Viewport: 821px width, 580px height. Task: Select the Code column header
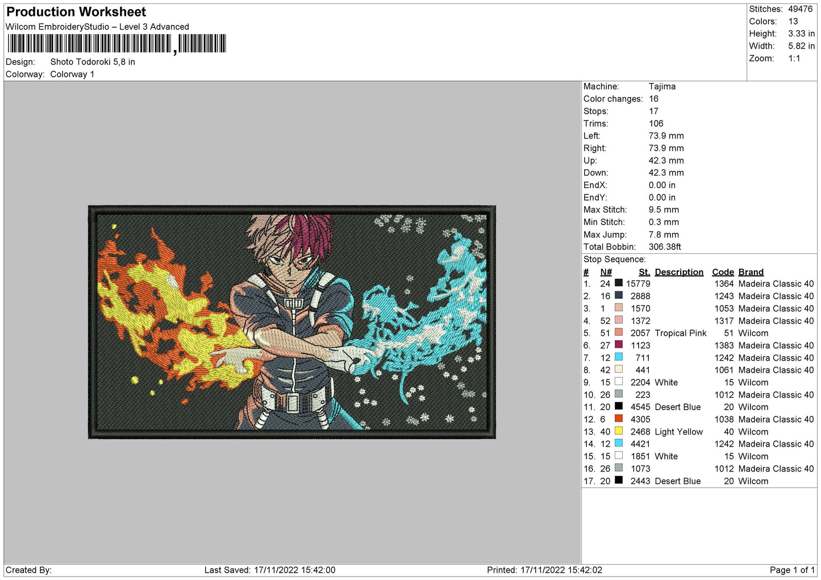pos(723,272)
